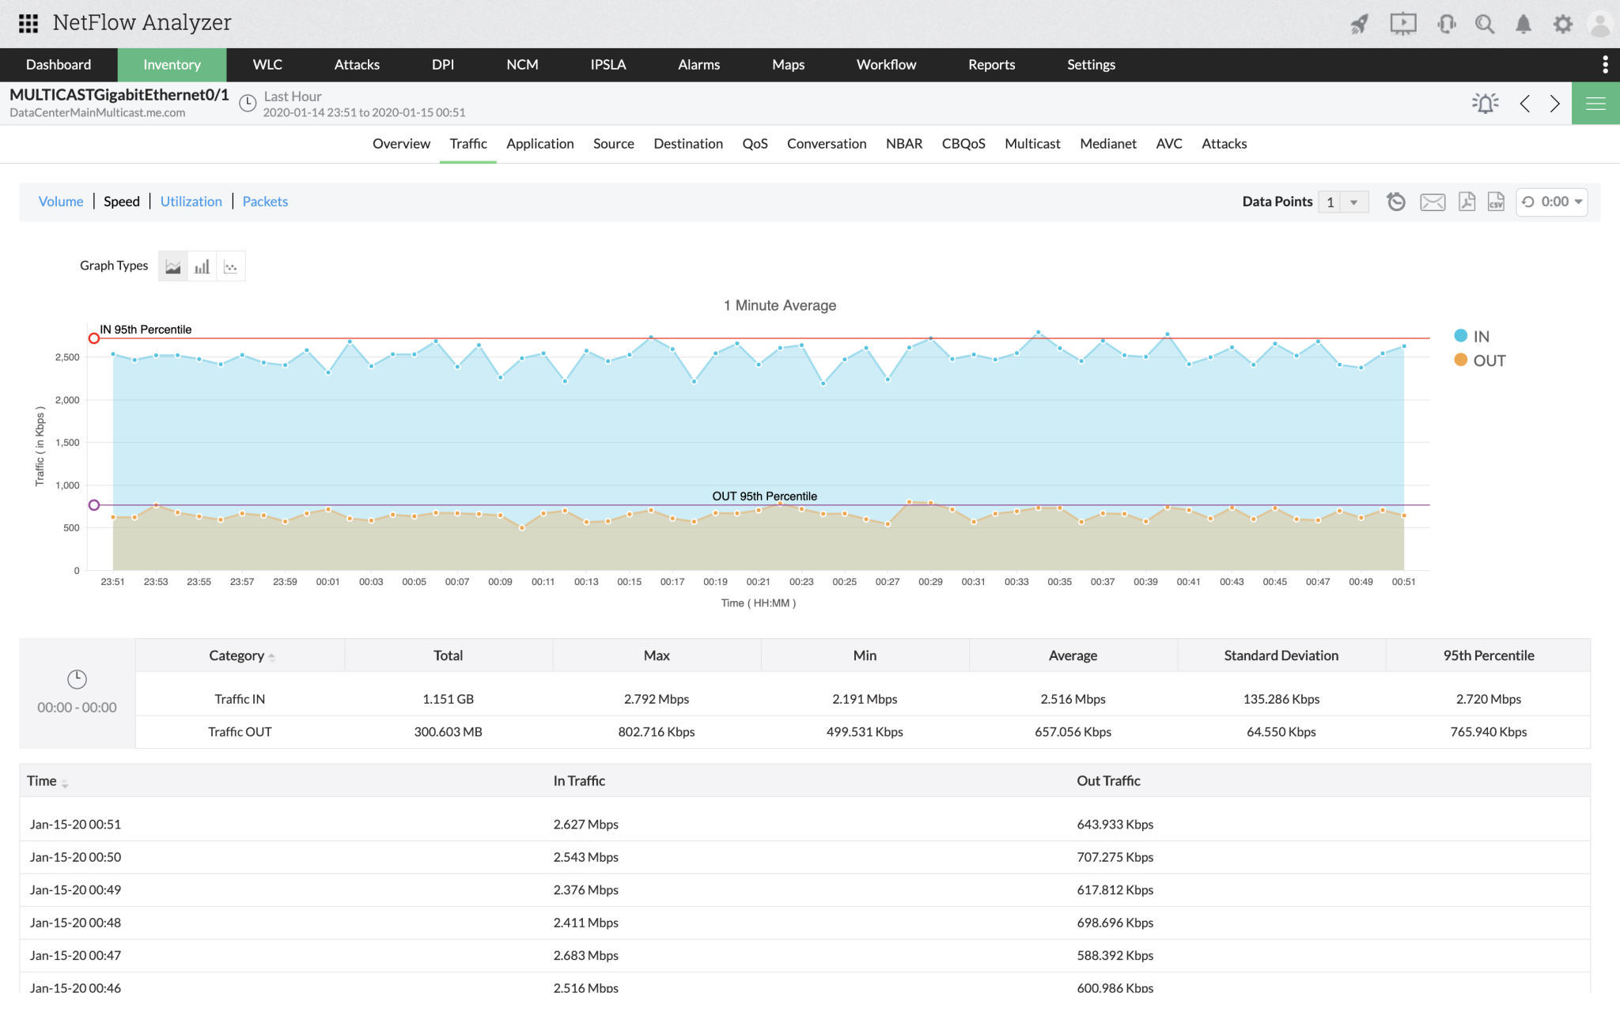The height and width of the screenshot is (1012, 1620).
Task: Open the Reports menu
Action: (x=991, y=64)
